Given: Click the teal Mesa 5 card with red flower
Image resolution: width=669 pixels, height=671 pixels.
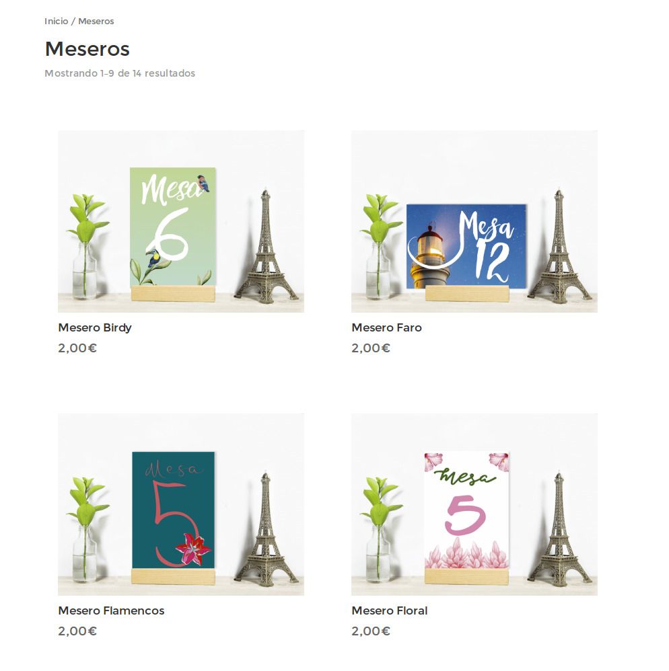Looking at the screenshot, I should click(x=173, y=510).
